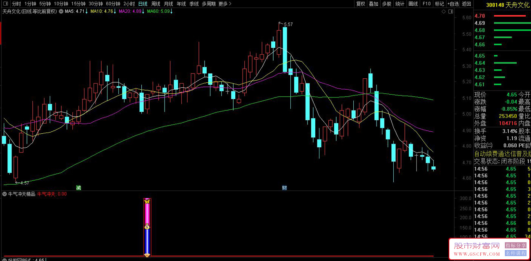531x261 pixels.
Task: Select the 4.61 buy order price
Action: (480, 84)
